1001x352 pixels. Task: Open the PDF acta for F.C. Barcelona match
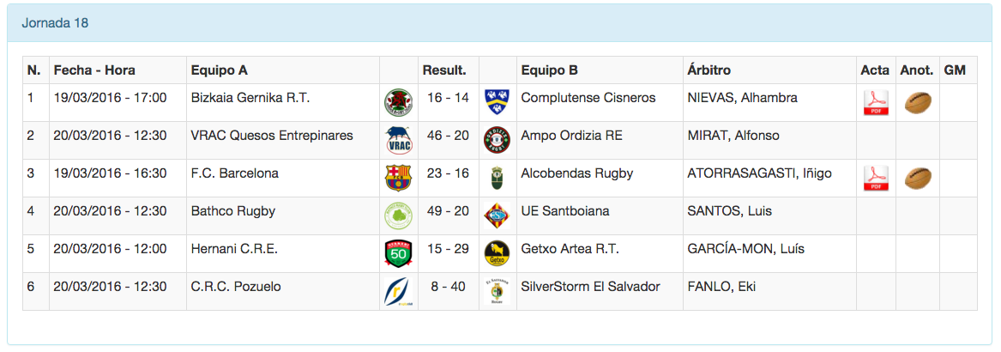[x=875, y=179]
